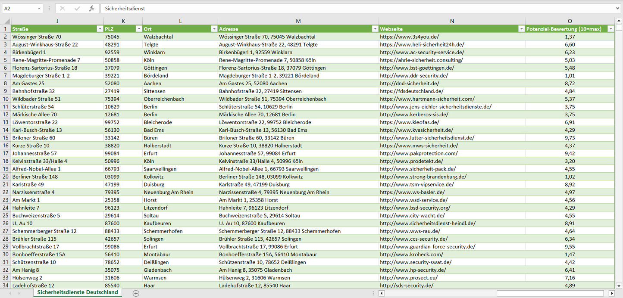
Task: Open the Straße column filter dropdown
Action: coord(99,29)
